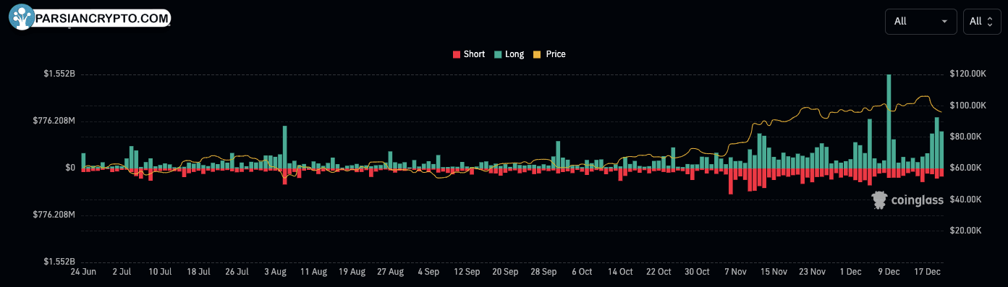Click the $120.00K price axis label
The image size is (1008, 287).
point(967,74)
